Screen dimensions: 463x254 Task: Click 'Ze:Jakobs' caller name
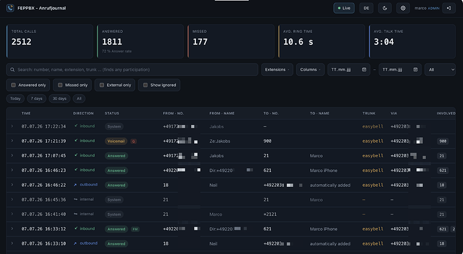219,141
